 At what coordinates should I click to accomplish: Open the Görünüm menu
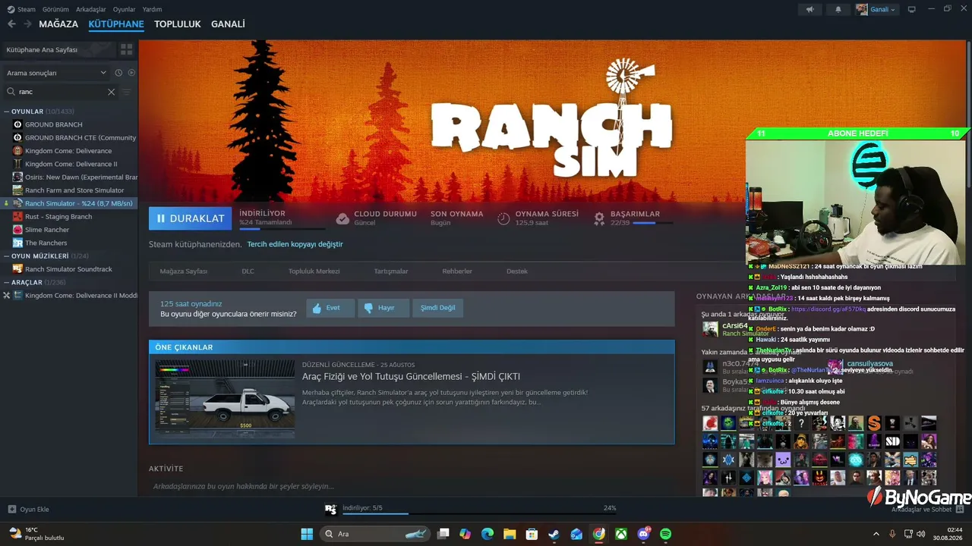(x=55, y=9)
